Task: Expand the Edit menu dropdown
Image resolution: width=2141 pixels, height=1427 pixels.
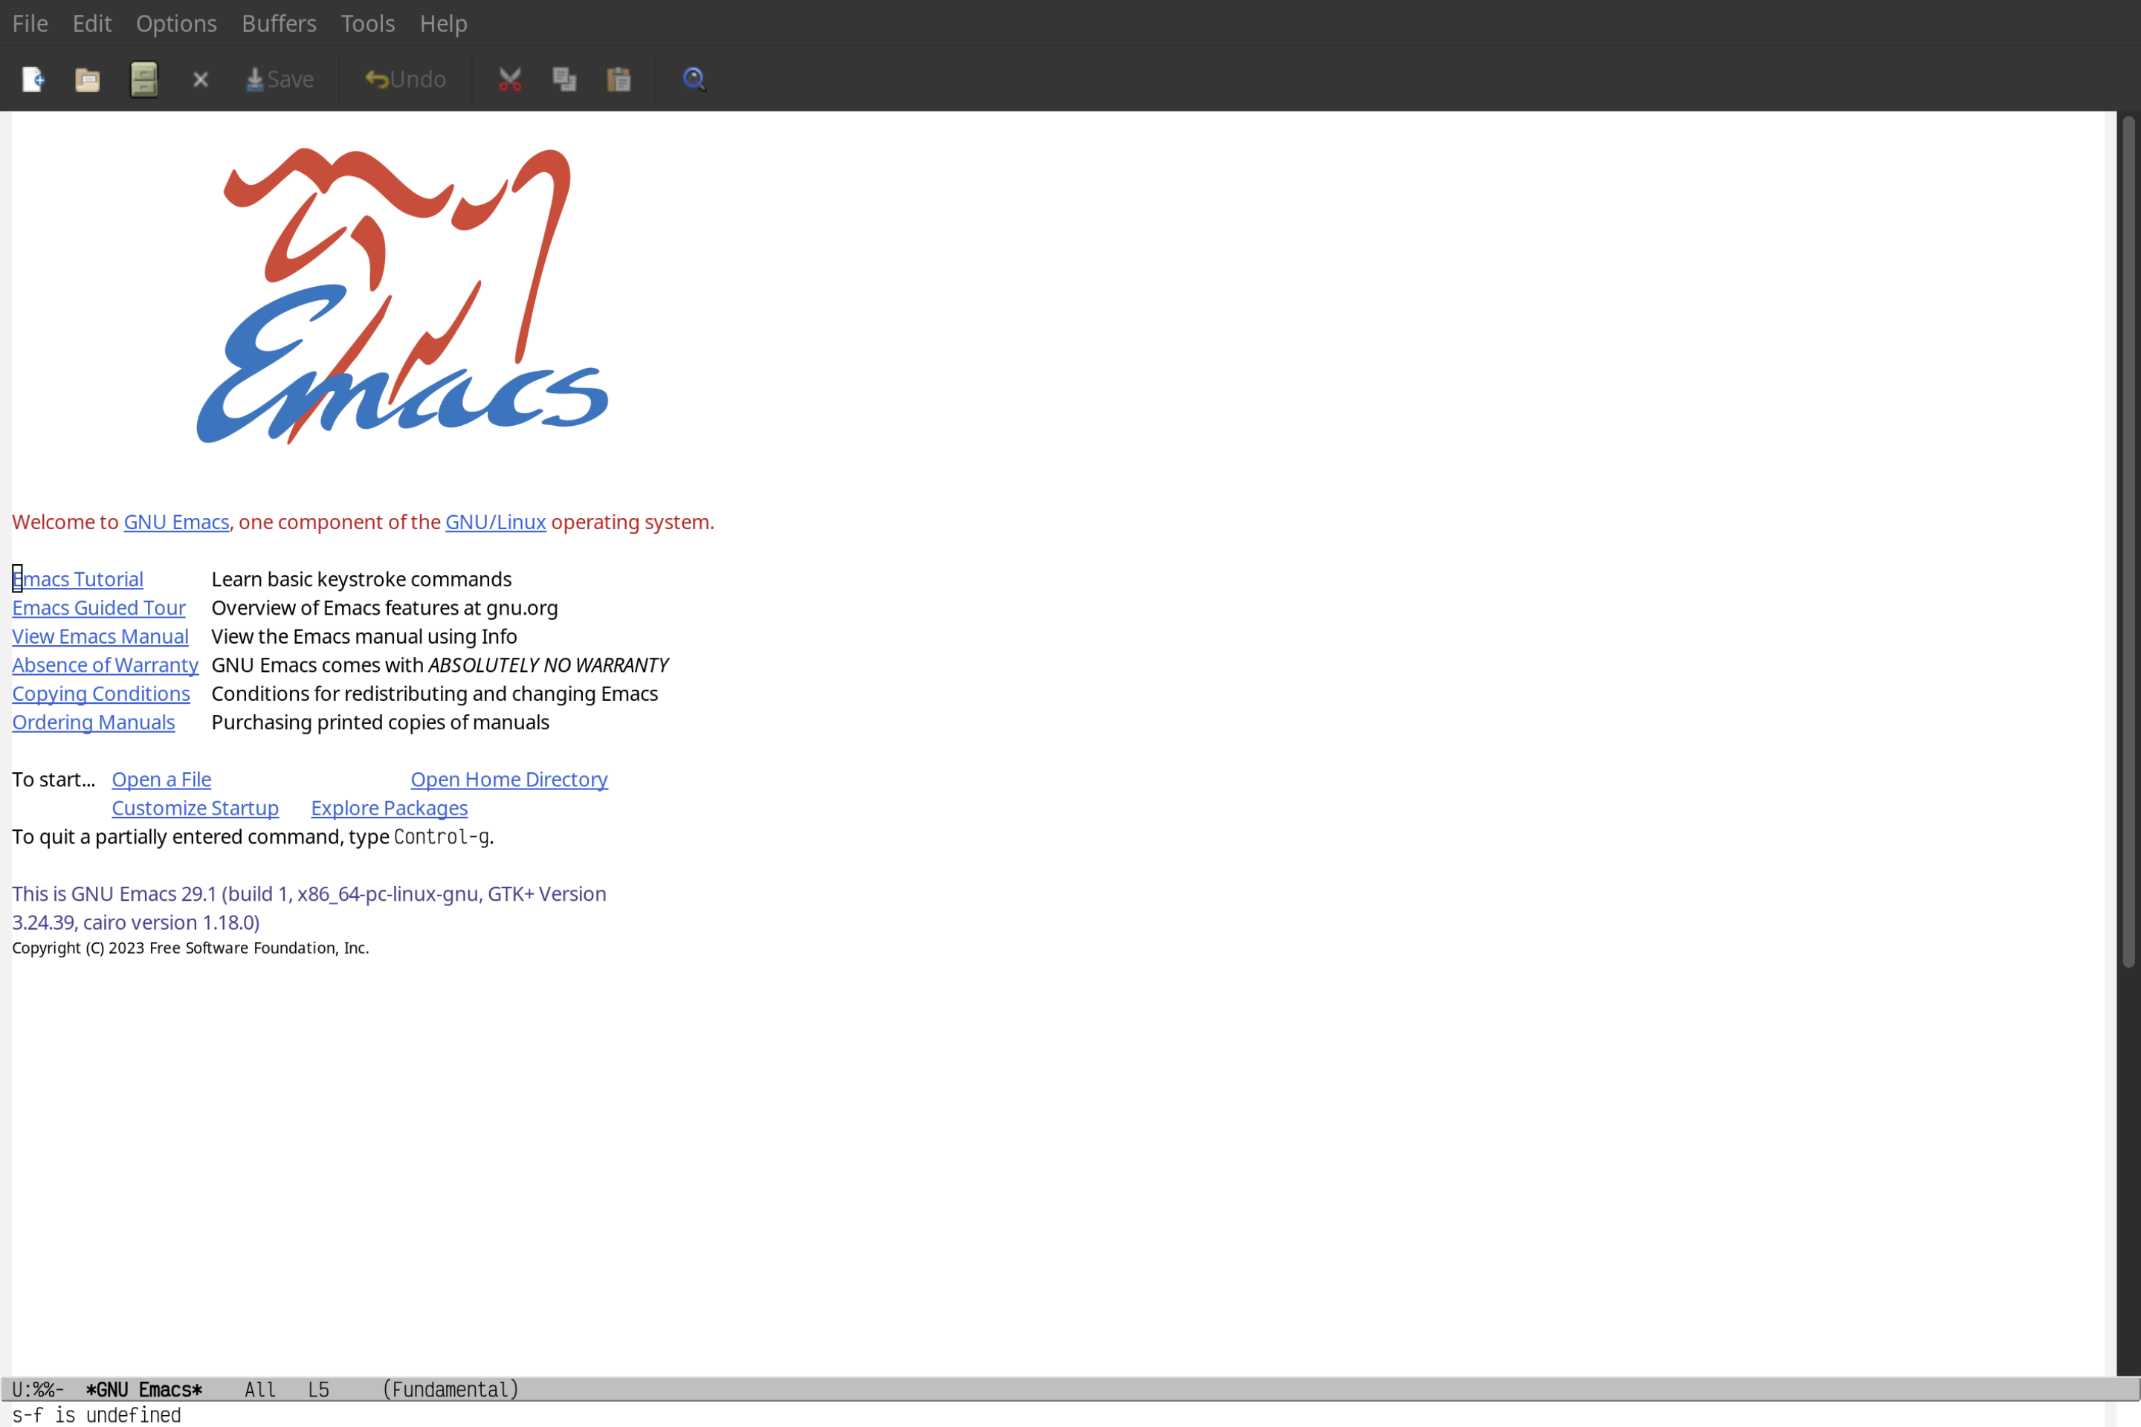Action: point(91,22)
